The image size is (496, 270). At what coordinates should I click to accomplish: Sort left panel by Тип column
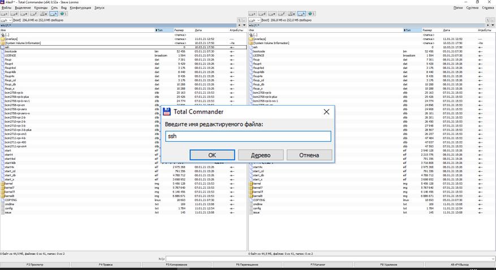(164, 30)
